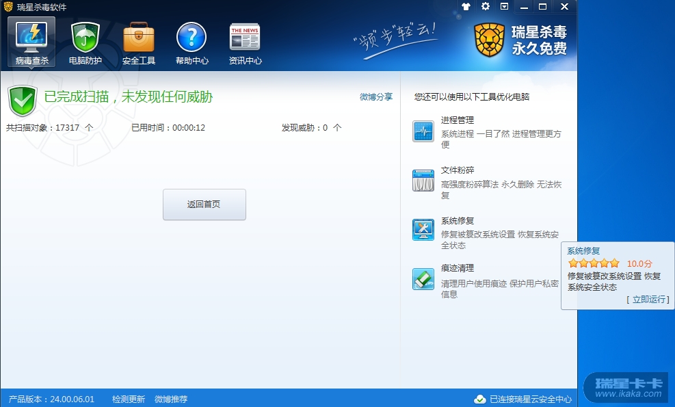The height and width of the screenshot is (407, 675).
Task: Click 已连接瑞星云安全中心 status text
Action: pyautogui.click(x=531, y=399)
